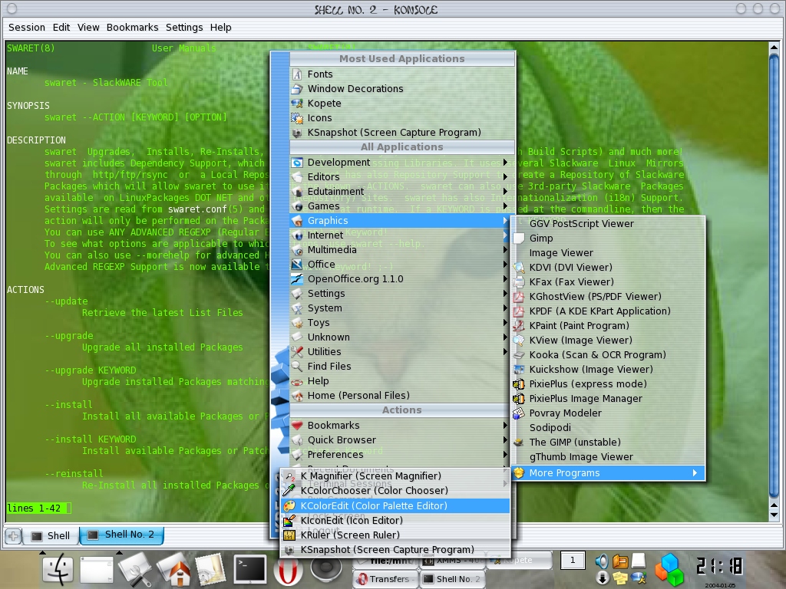Image resolution: width=786 pixels, height=589 pixels.
Task: Expand the Quick Browser submenu arrow
Action: 505,439
